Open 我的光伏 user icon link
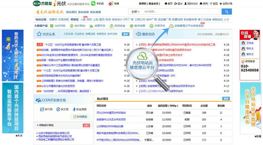The height and width of the screenshot is (145, 263). tap(186, 4)
